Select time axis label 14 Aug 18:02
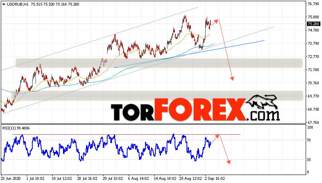Image resolution: width=322 pixels, height=183 pixels. point(165,178)
